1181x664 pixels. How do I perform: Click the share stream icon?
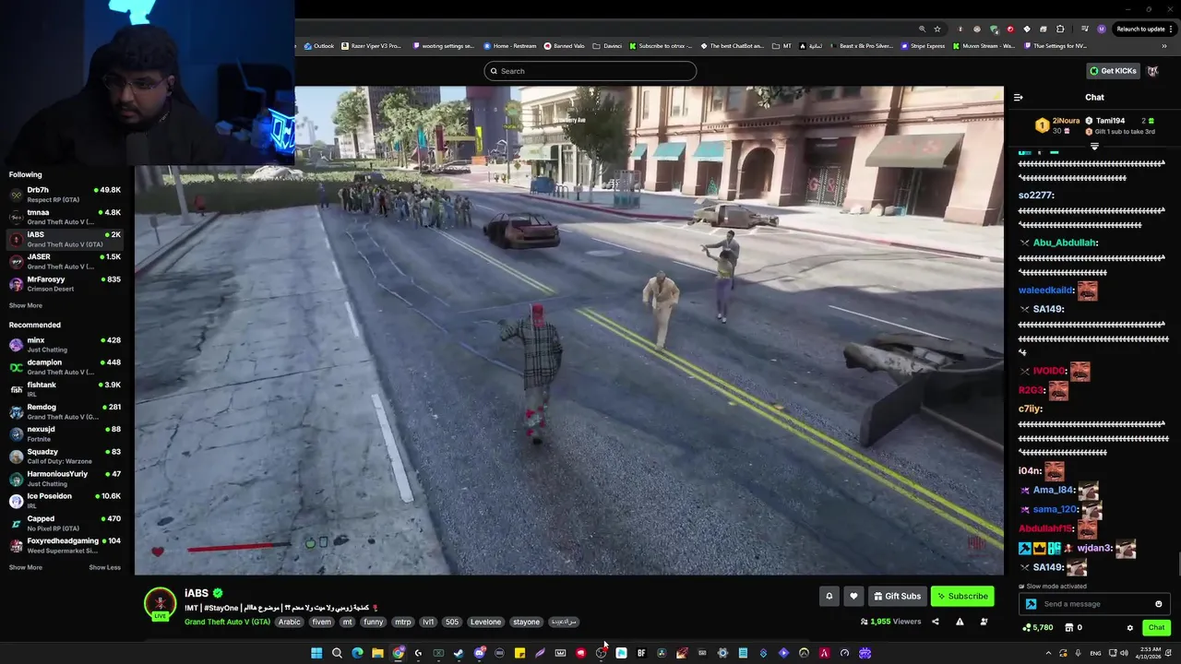(x=936, y=622)
